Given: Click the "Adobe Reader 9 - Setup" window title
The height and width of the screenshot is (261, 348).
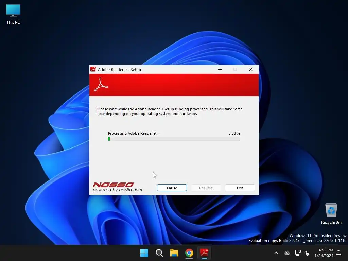Looking at the screenshot, I should [119, 69].
